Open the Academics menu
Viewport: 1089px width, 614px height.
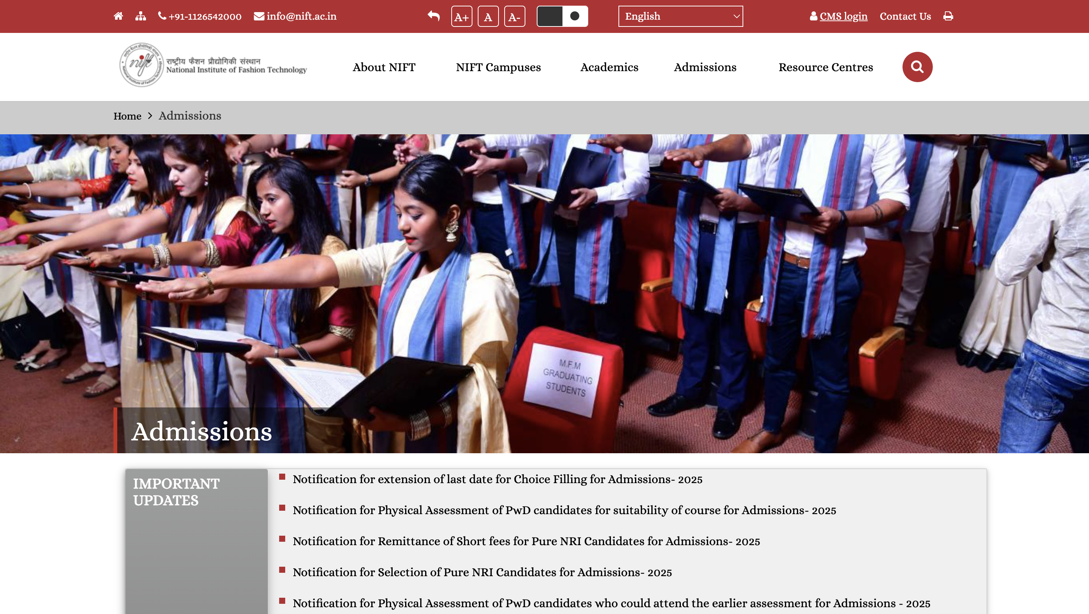click(x=609, y=67)
